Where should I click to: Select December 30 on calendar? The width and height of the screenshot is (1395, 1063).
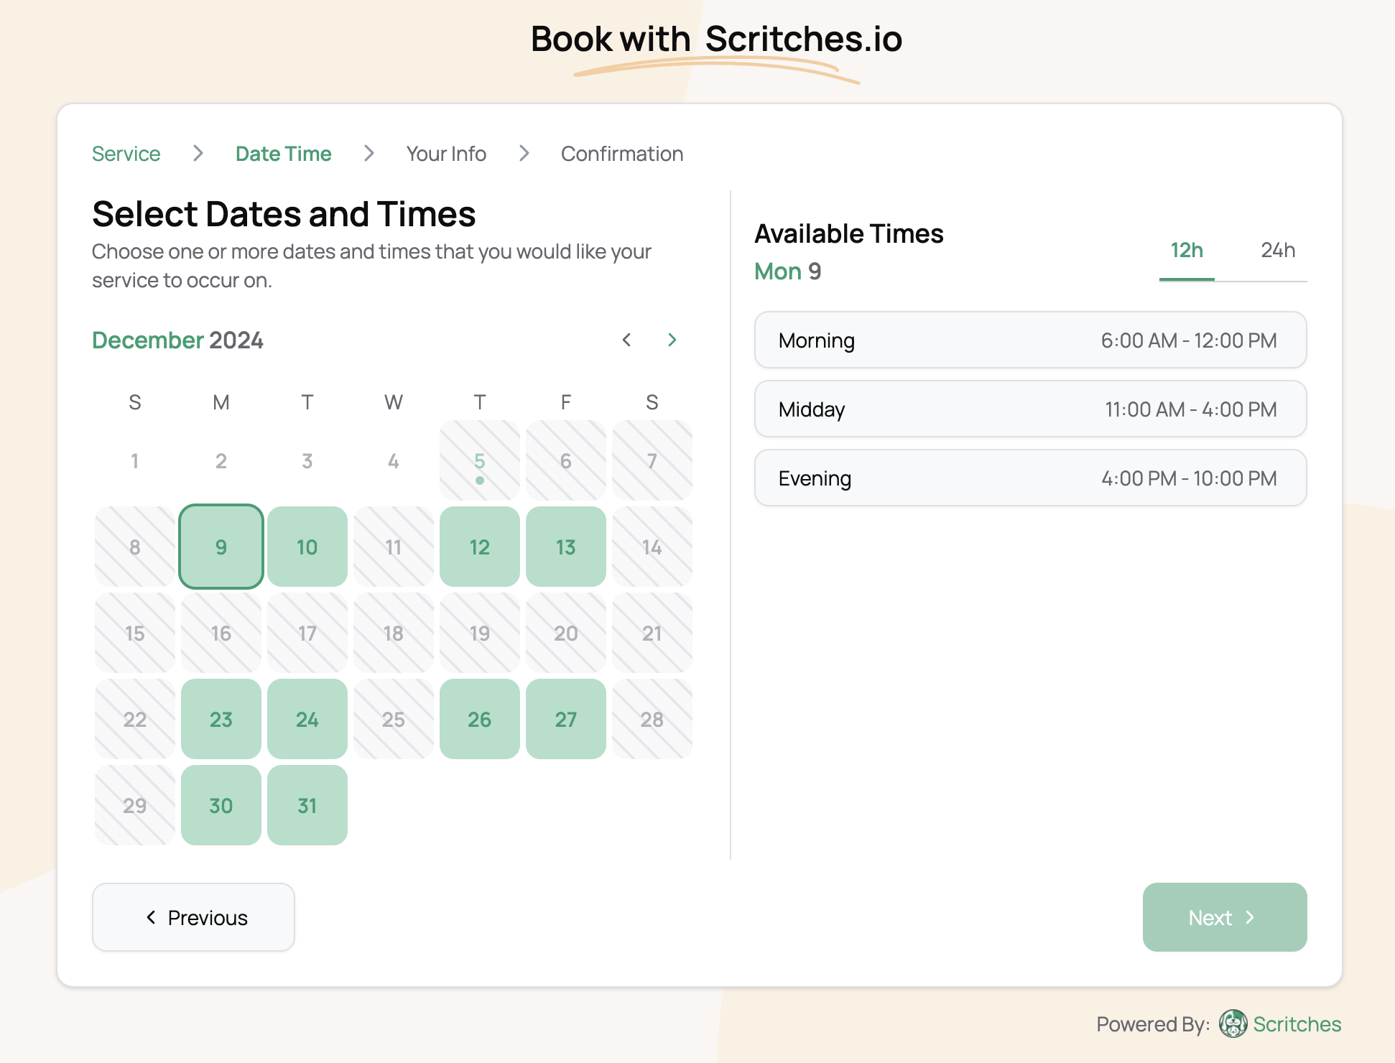[221, 805]
